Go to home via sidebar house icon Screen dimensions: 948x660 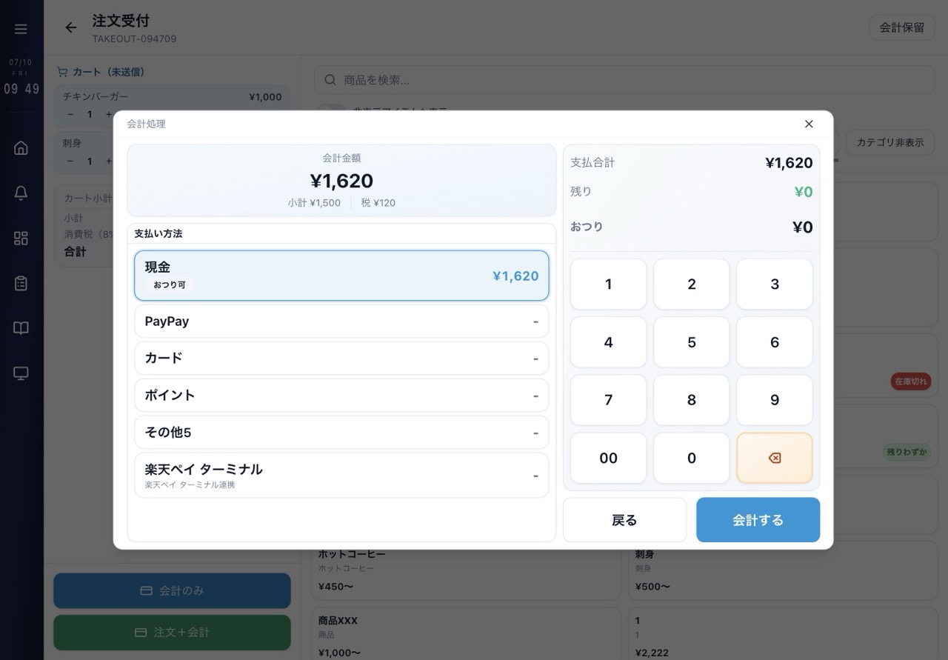pyautogui.click(x=21, y=148)
